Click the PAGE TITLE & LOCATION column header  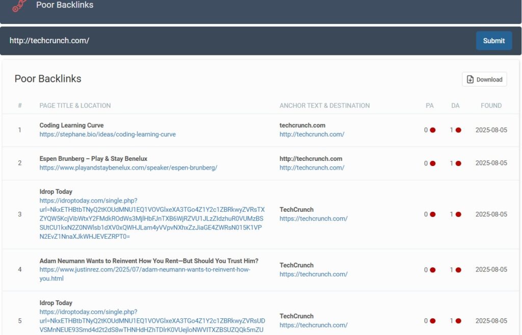pos(75,106)
